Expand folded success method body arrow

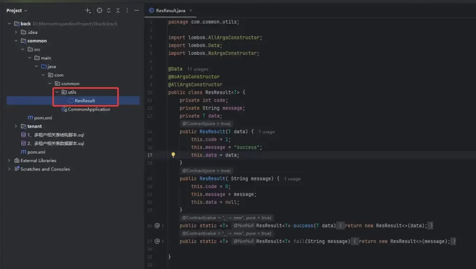pos(163,226)
